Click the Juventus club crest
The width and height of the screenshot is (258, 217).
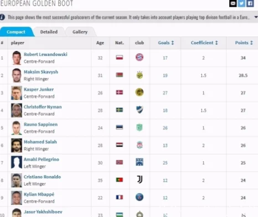point(140,179)
